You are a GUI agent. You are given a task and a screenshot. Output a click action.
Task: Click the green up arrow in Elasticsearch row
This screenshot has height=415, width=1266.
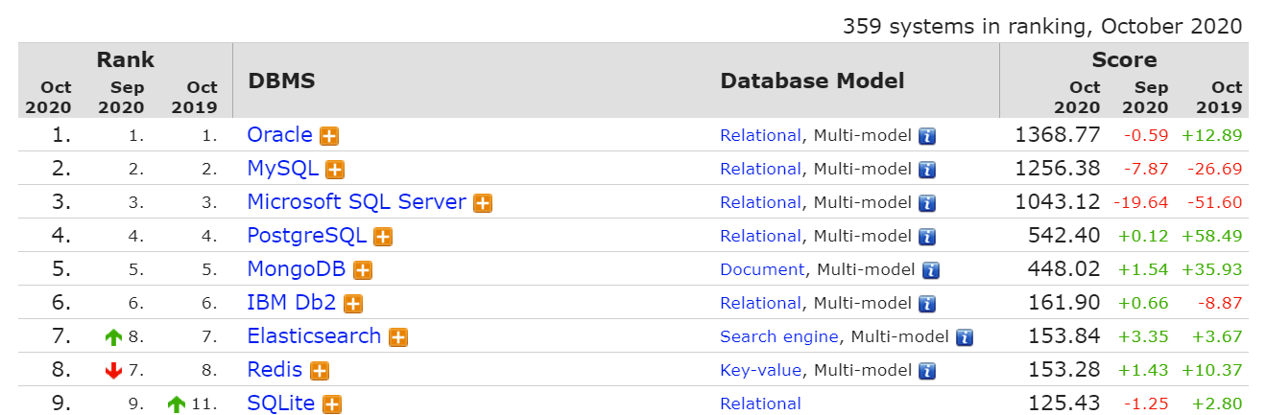[114, 337]
